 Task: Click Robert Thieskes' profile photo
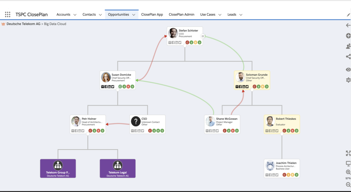tap(270, 121)
